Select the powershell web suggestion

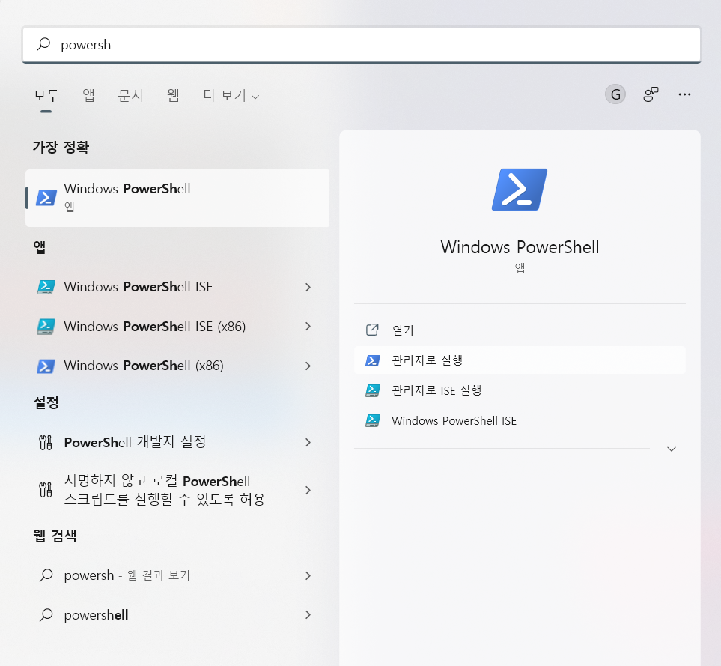pos(177,615)
